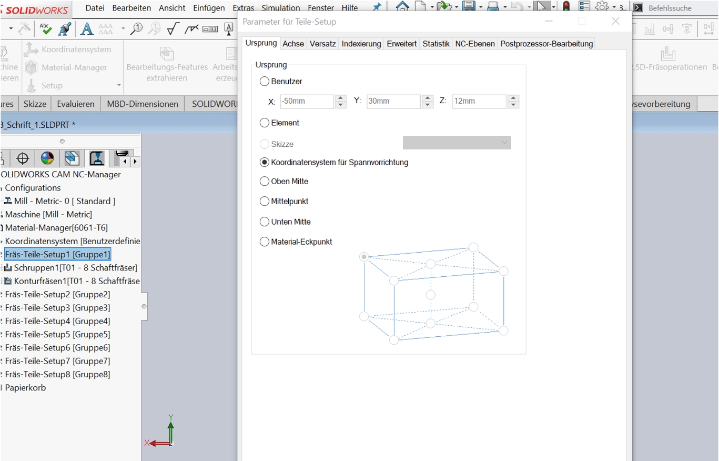
Task: Open the disabled Skizze dropdown list
Action: [x=457, y=143]
